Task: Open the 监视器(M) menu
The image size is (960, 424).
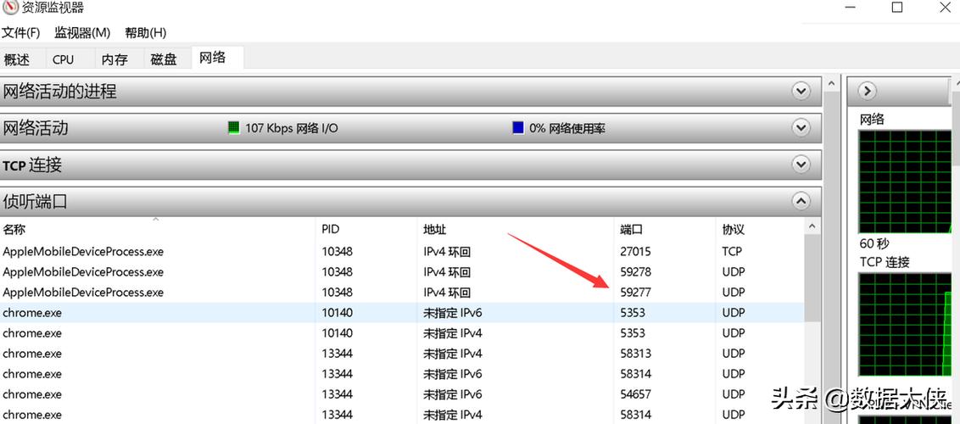Action: pyautogui.click(x=82, y=32)
